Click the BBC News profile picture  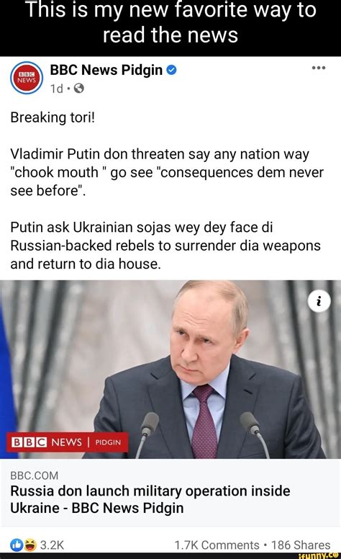click(27, 78)
